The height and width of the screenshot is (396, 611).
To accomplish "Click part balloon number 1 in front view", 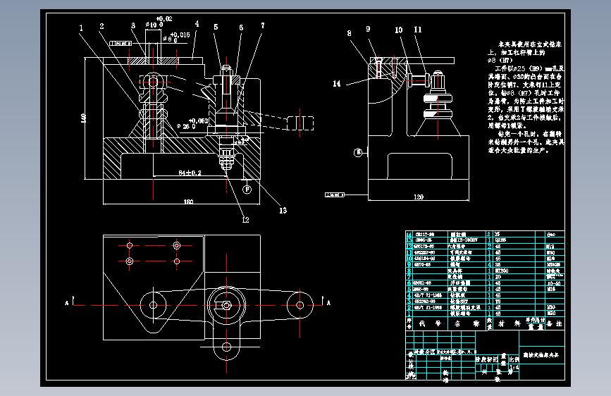I will [81, 27].
